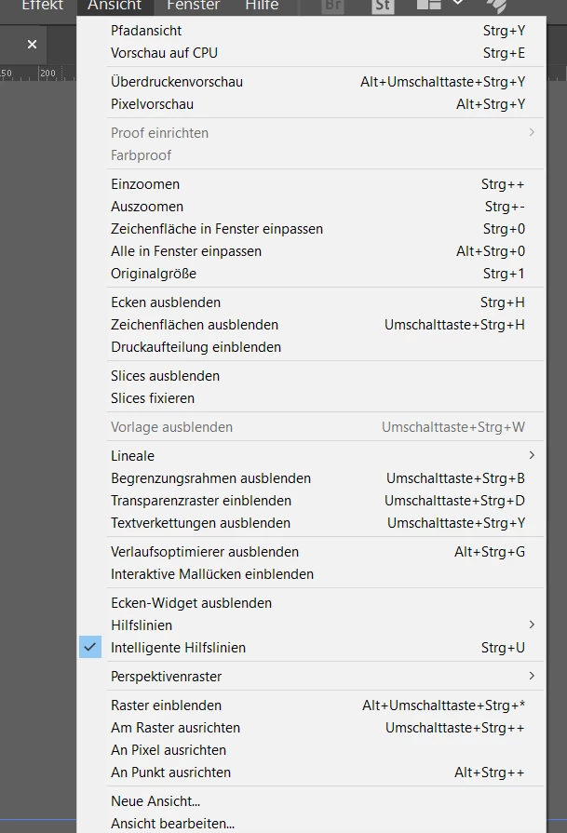
Task: Close the open document tab
Action: pyautogui.click(x=32, y=44)
